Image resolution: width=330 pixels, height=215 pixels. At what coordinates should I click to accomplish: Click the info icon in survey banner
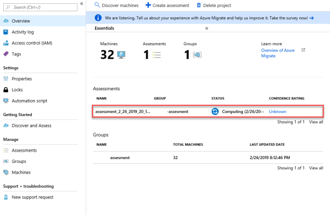click(x=98, y=18)
